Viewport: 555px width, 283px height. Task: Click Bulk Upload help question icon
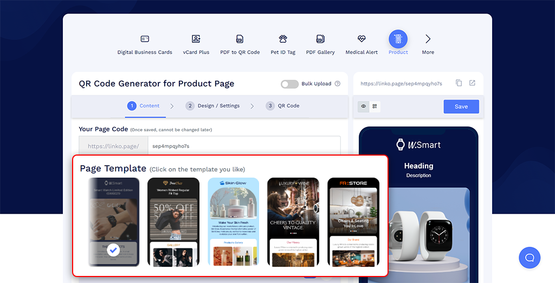(x=338, y=84)
